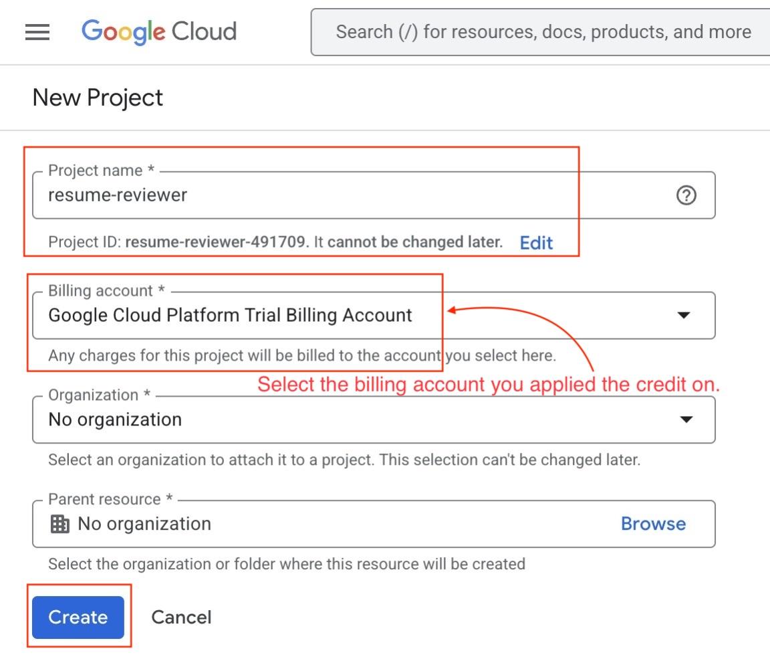The height and width of the screenshot is (669, 770).
Task: Click the Google Cloud logo
Action: pos(159,32)
